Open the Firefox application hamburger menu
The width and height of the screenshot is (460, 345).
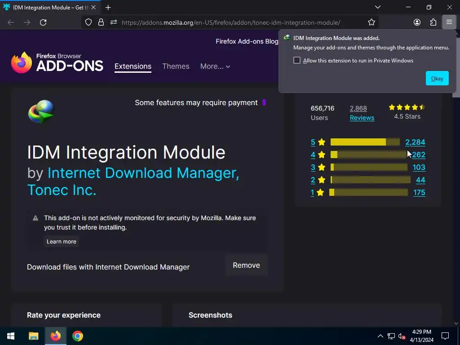449,22
